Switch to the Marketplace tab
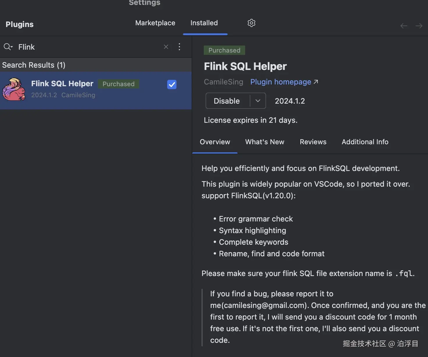This screenshot has height=357, width=428. click(155, 23)
